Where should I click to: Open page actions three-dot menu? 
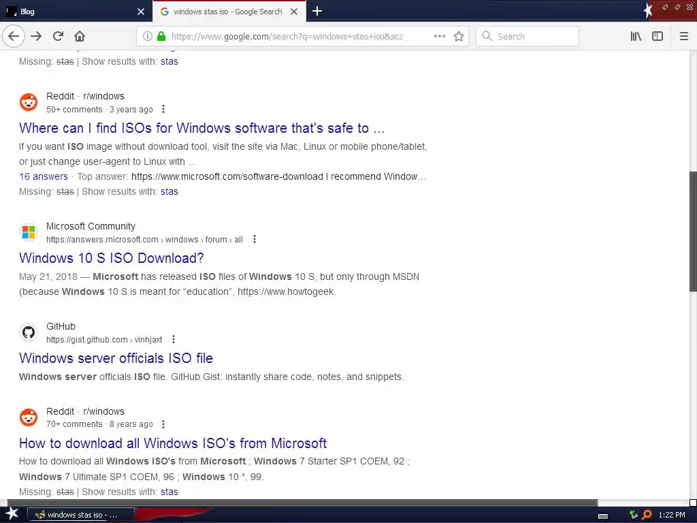pyautogui.click(x=439, y=37)
